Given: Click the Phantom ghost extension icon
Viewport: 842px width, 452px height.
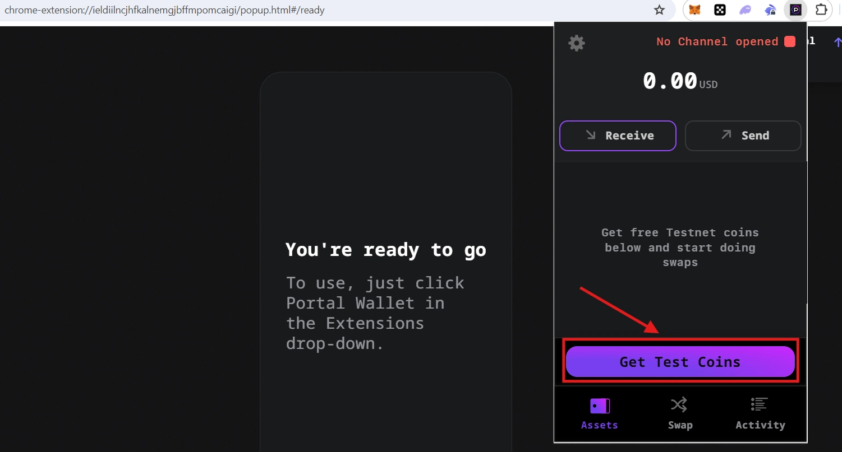Looking at the screenshot, I should pyautogui.click(x=745, y=10).
